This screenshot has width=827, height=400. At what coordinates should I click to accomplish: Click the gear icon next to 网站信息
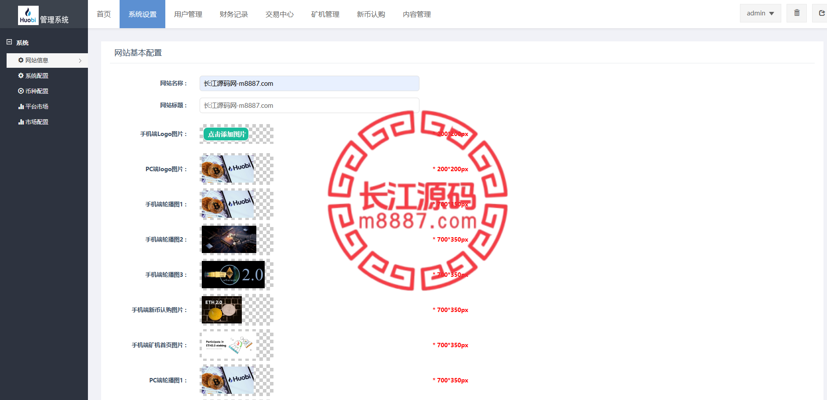(x=21, y=60)
